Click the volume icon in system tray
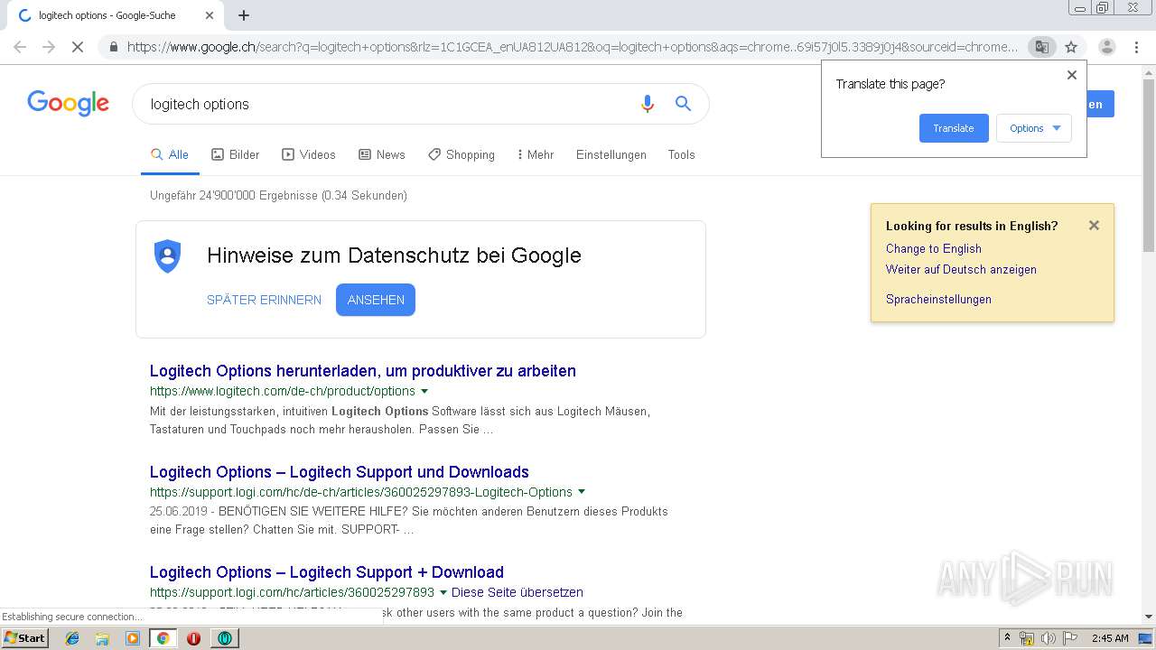 [1048, 638]
